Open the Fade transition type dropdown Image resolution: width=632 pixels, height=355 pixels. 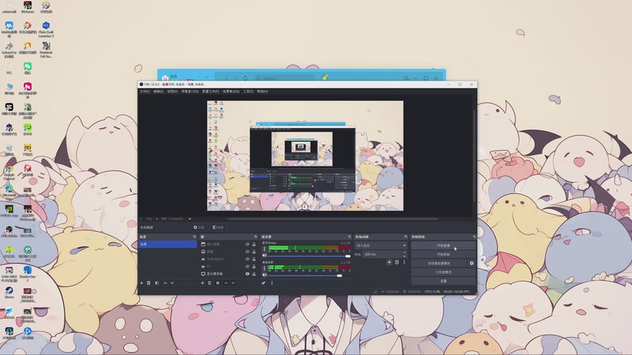click(381, 245)
